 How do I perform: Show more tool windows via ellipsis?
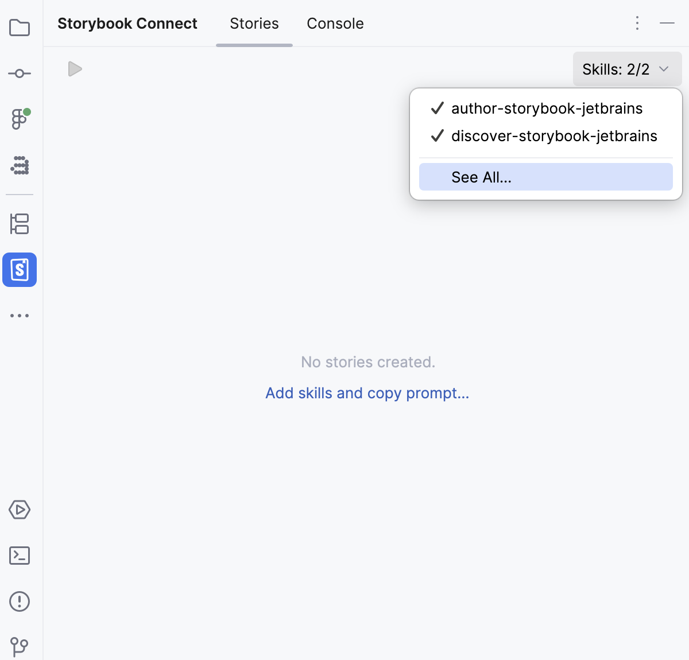point(20,316)
